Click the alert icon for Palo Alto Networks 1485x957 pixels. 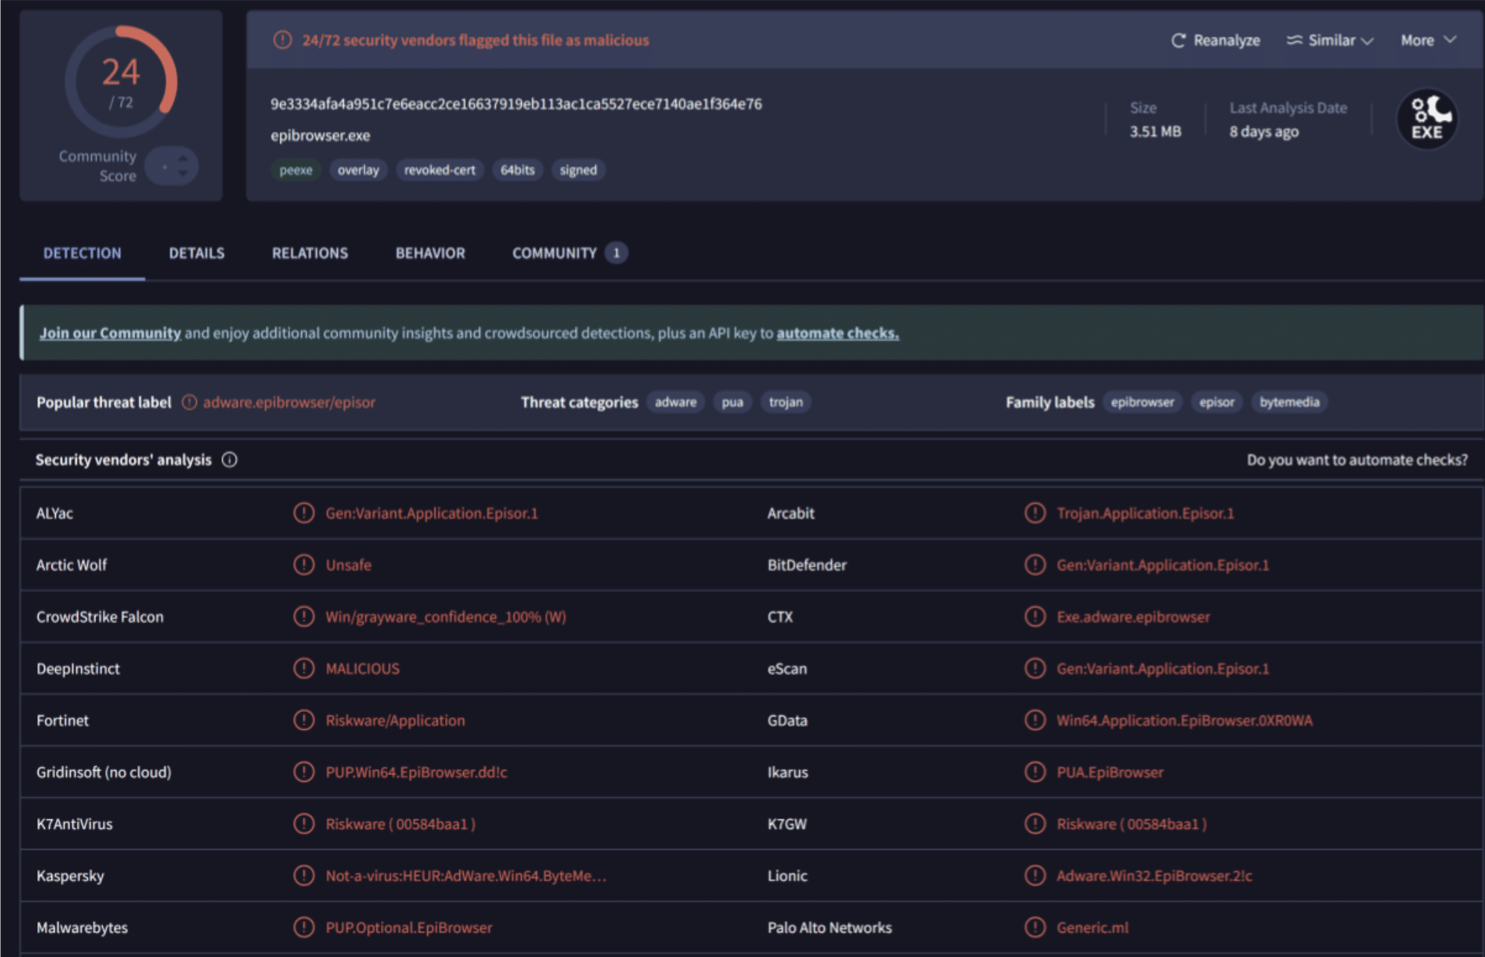click(x=1035, y=927)
